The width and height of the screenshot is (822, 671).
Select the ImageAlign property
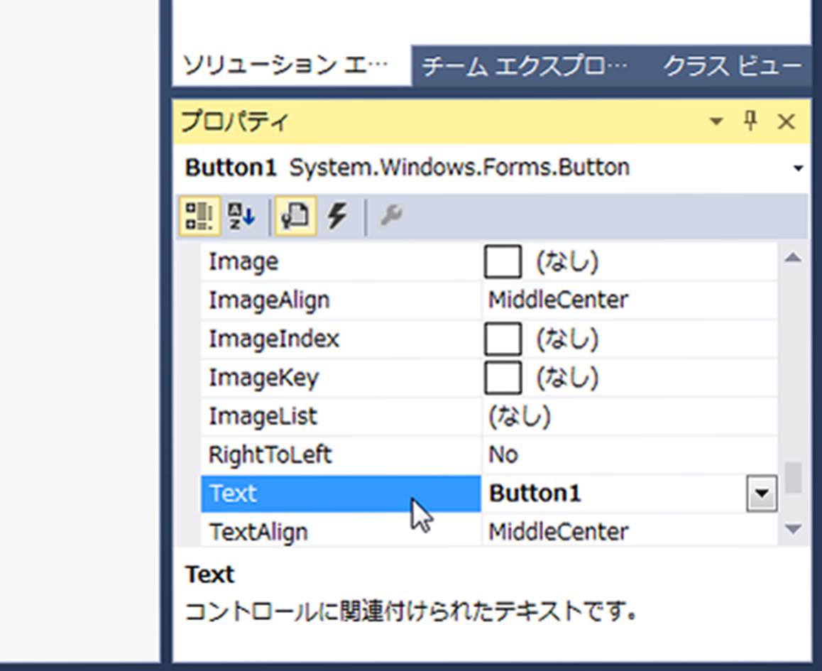(x=269, y=300)
